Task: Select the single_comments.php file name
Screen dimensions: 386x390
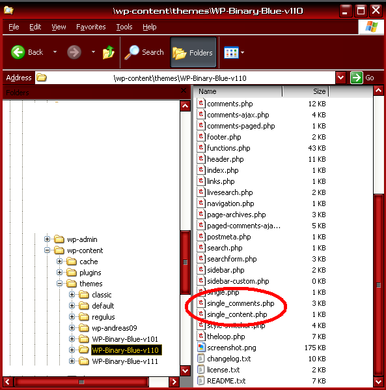Action: [241, 303]
